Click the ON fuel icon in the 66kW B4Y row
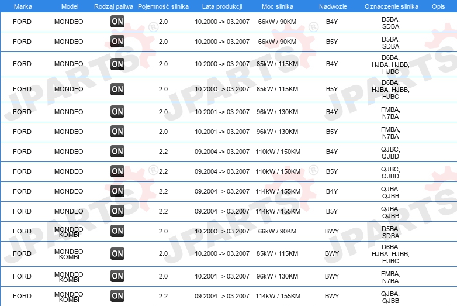 click(x=117, y=22)
